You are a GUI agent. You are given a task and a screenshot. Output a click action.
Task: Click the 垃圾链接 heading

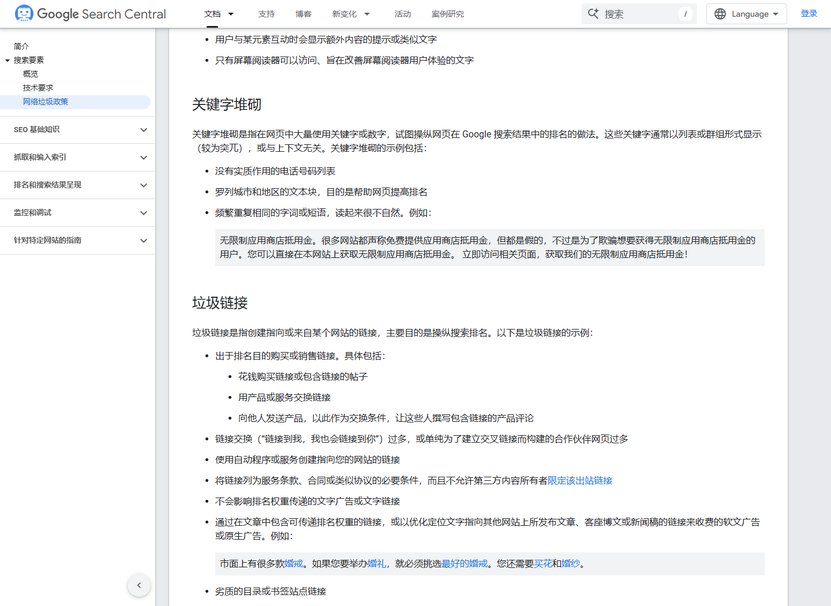coord(220,303)
